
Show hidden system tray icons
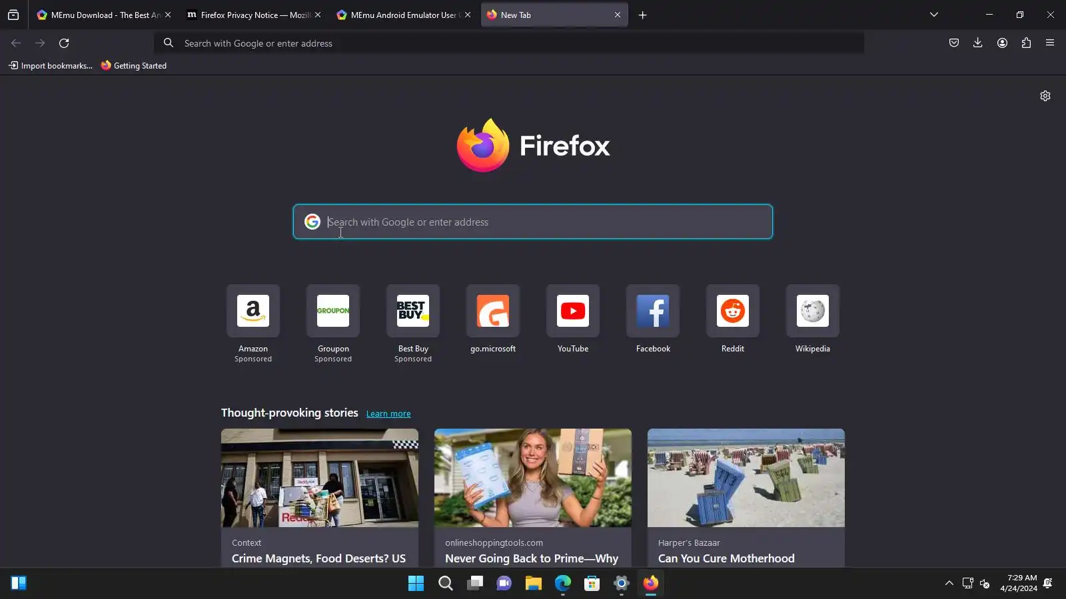949,584
